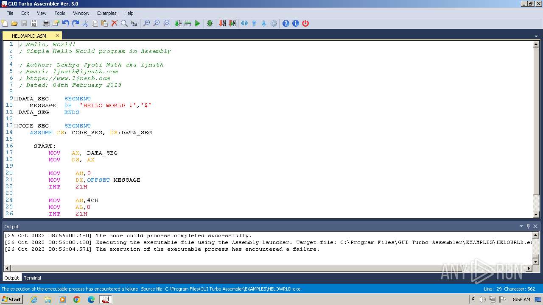The image size is (543, 305).
Task: Open the Help menu
Action: tap(129, 13)
